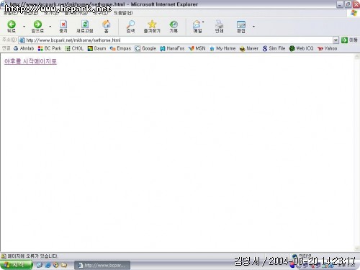The height and width of the screenshot is (270, 360).
Task: Go back with the green Back arrow
Action: coord(12,26)
